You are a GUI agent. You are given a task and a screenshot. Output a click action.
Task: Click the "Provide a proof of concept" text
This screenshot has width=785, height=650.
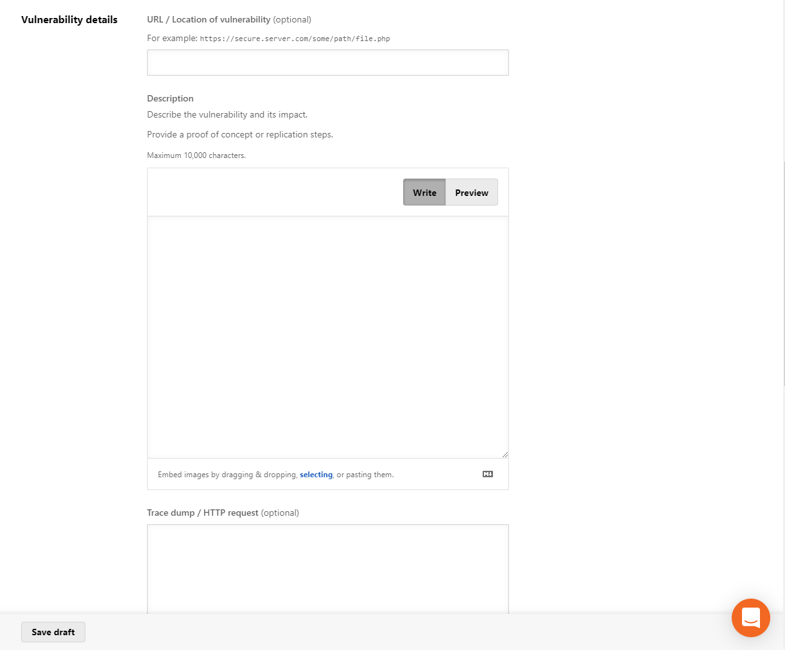(240, 134)
